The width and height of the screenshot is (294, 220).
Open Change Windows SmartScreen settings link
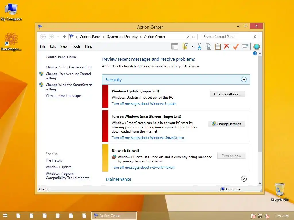tap(69, 87)
